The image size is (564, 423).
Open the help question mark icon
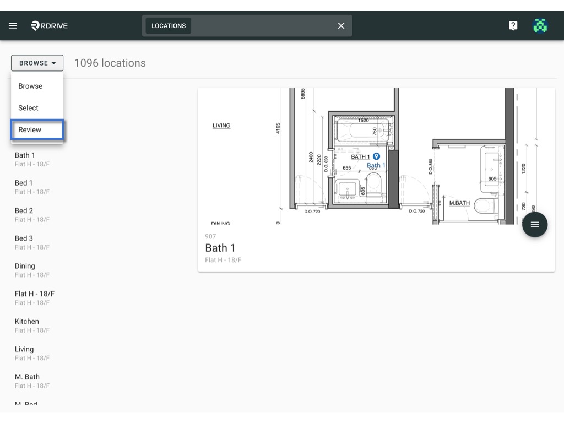click(513, 25)
